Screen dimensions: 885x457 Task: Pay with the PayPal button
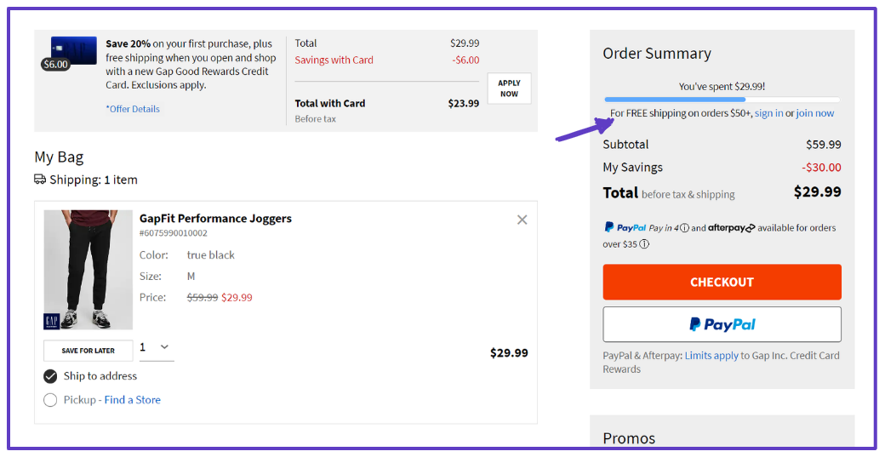tap(722, 324)
